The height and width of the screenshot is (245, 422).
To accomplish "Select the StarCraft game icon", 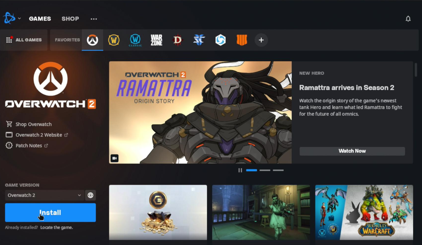I will 199,40.
